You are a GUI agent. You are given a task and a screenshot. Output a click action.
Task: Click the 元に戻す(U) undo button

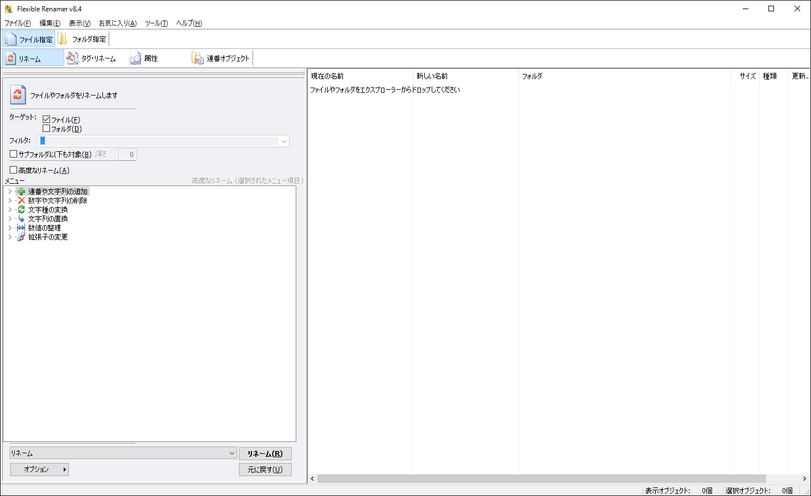265,469
